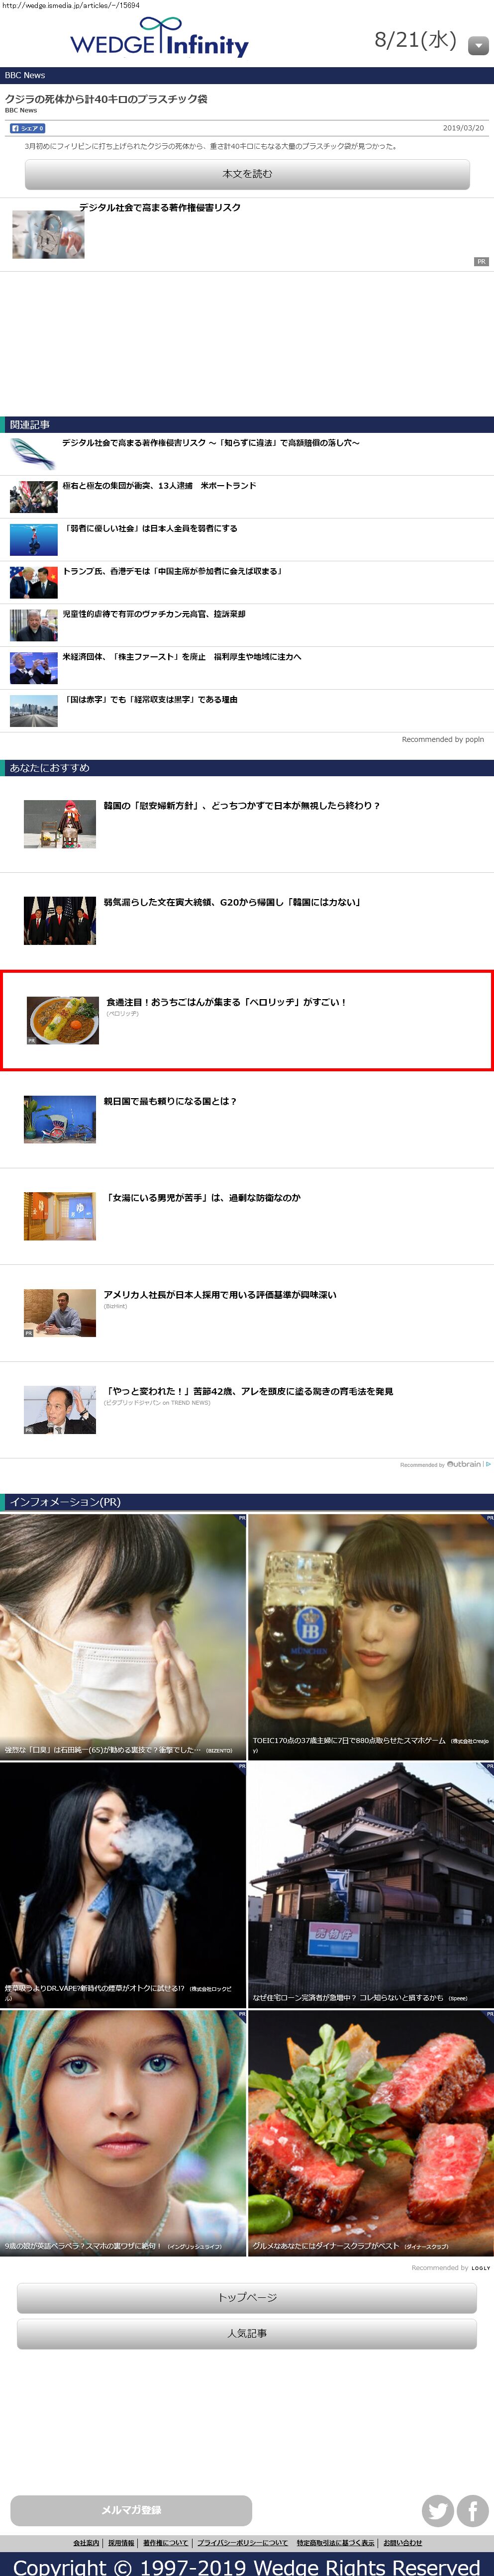Open related article 米経済団体、「株主ファースト」を廃止
494x2576 pixels.
point(181,657)
